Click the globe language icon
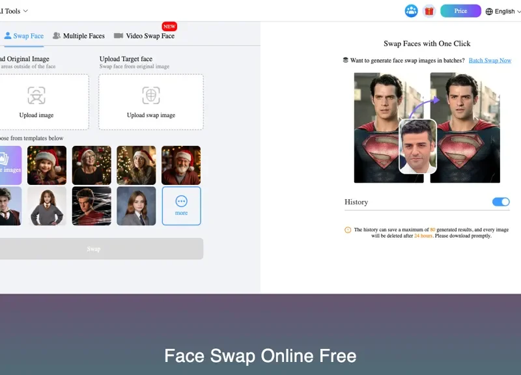This screenshot has width=521, height=375. [489, 11]
